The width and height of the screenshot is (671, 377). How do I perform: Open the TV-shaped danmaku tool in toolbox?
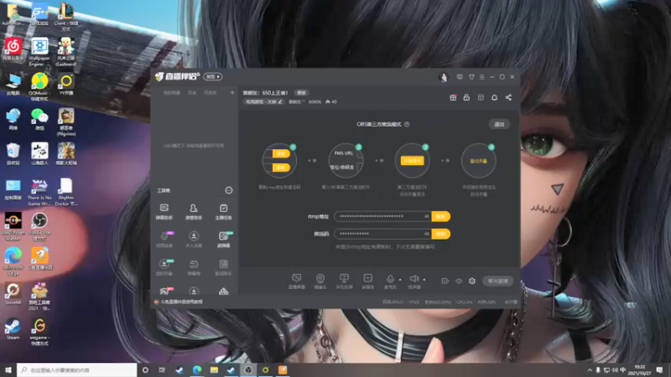pos(194,267)
